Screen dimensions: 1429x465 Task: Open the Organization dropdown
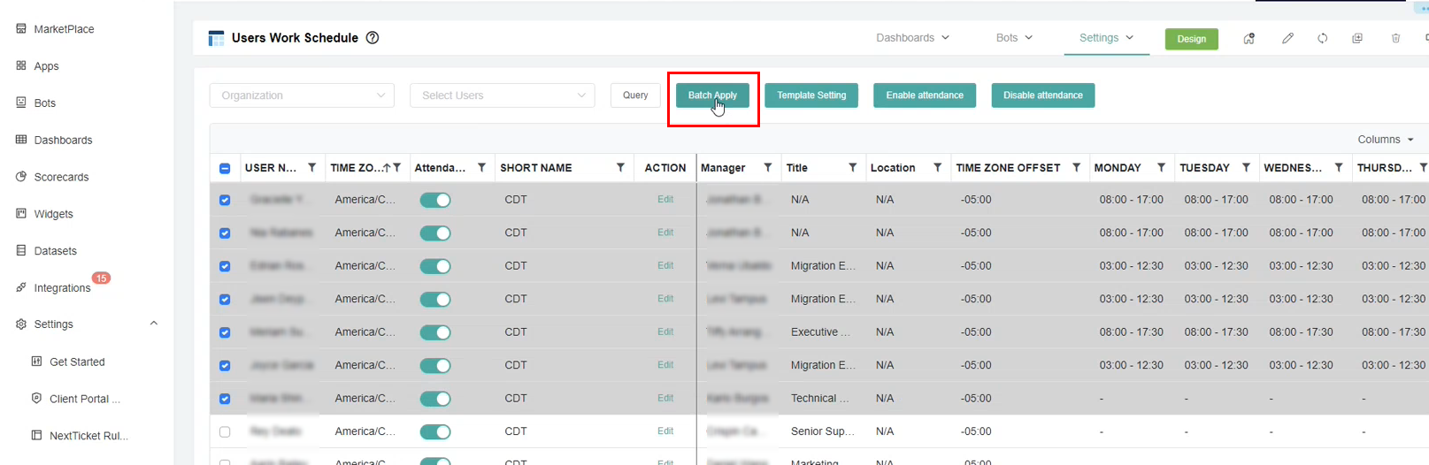coord(302,95)
